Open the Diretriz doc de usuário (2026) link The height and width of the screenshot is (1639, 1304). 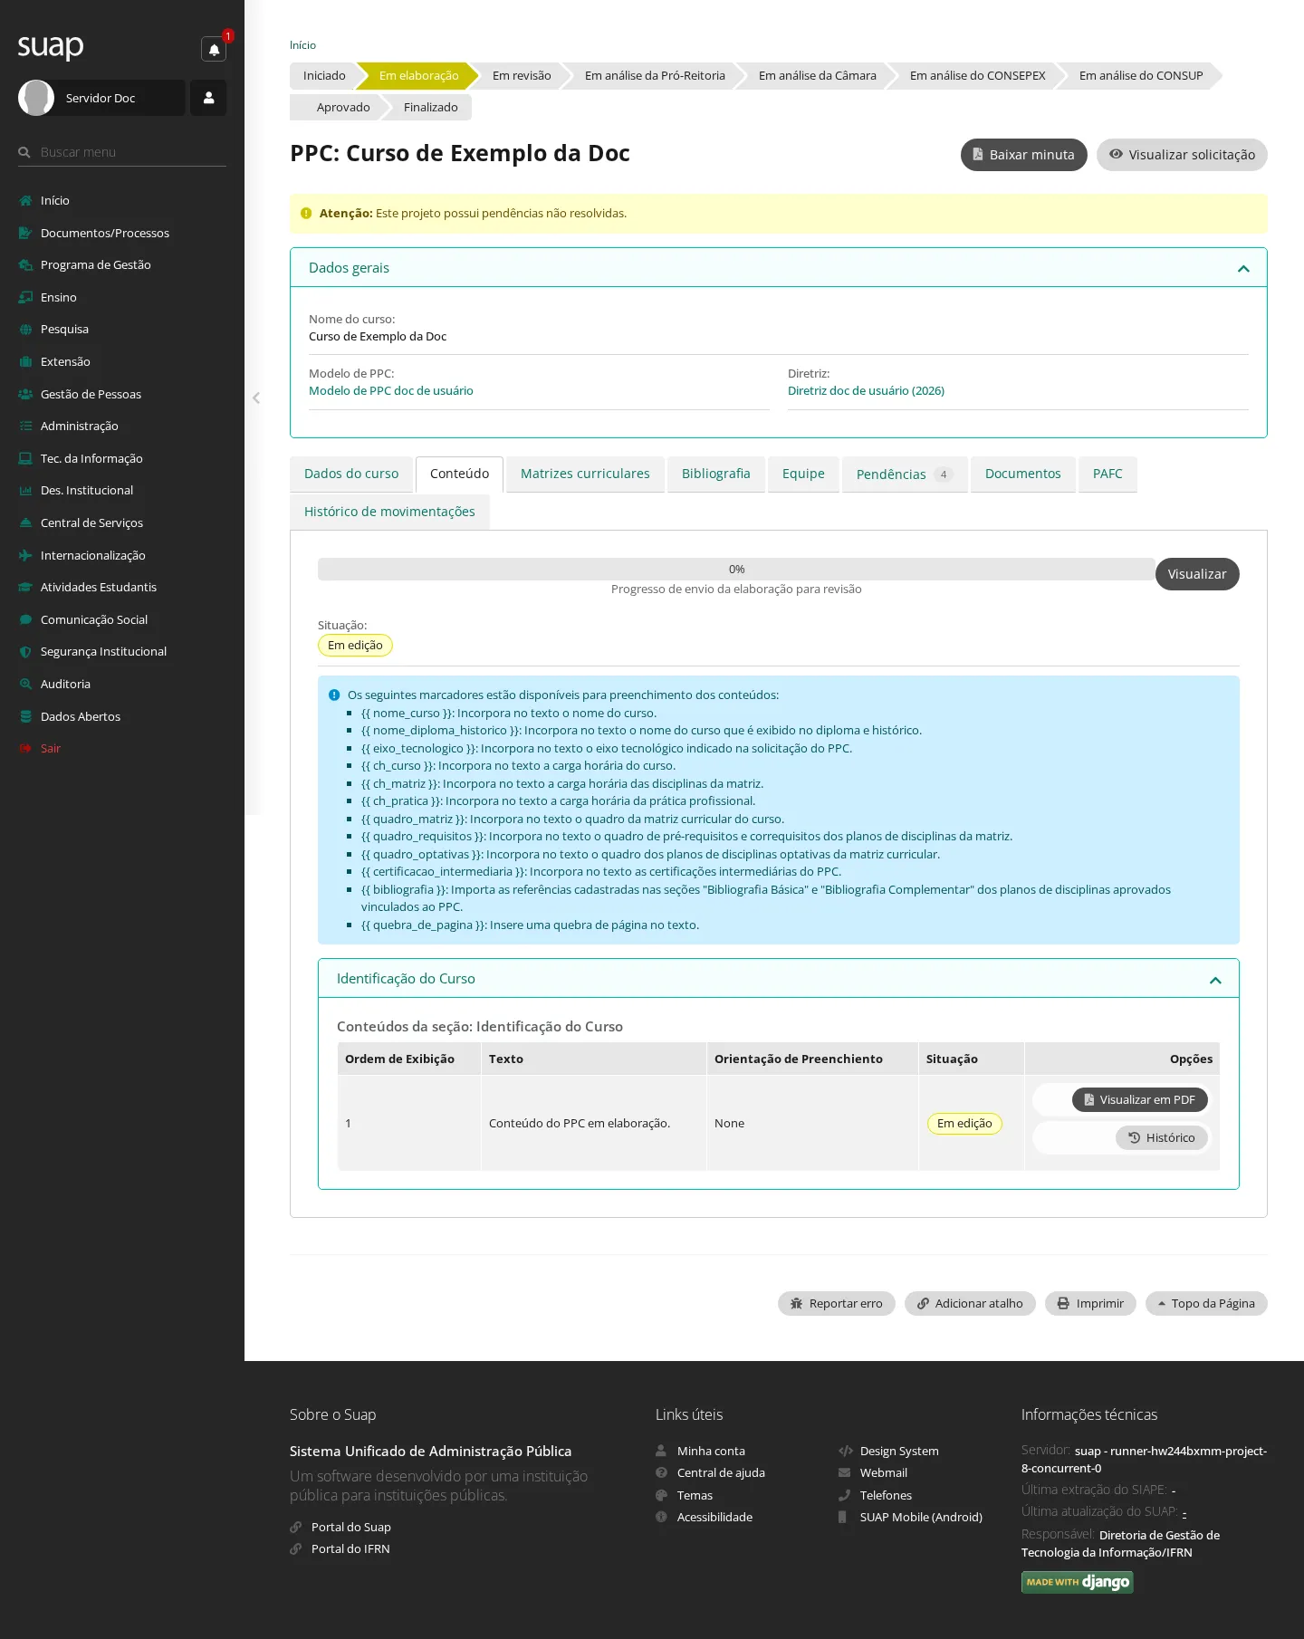866,390
